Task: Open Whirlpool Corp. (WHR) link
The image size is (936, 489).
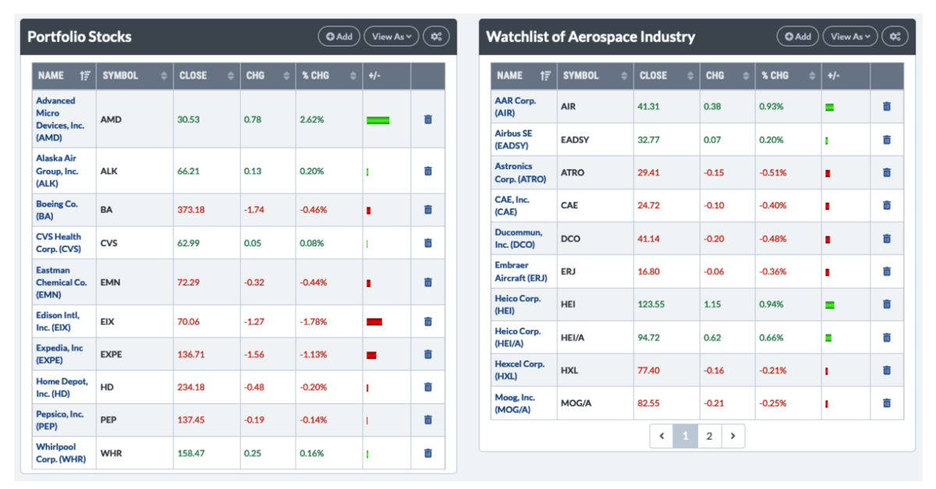Action: point(59,452)
